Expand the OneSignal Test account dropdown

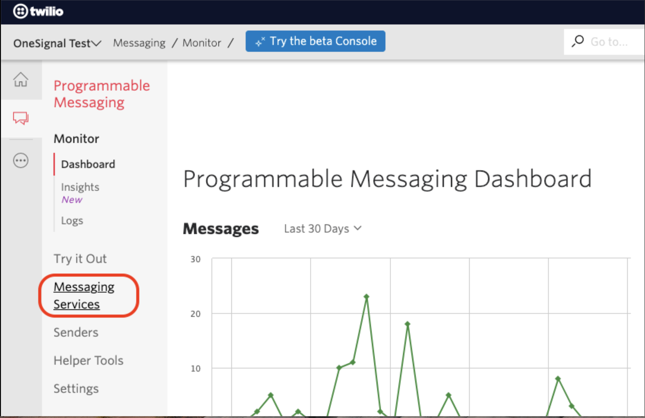point(57,43)
